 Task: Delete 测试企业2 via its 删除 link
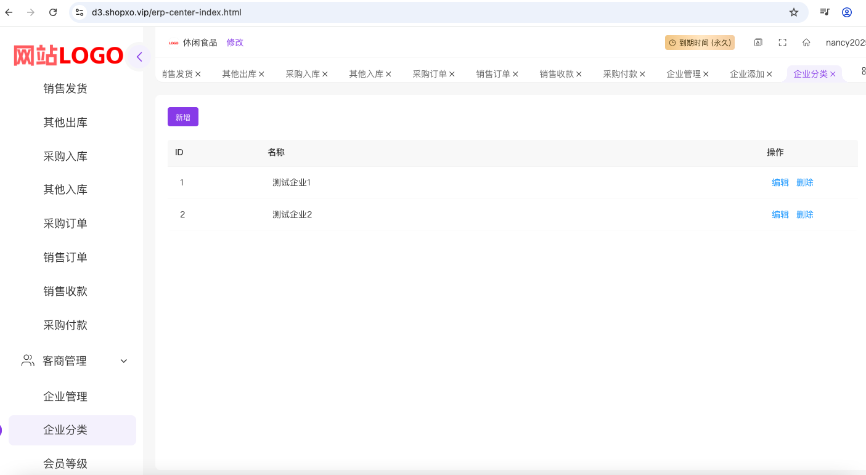(805, 214)
